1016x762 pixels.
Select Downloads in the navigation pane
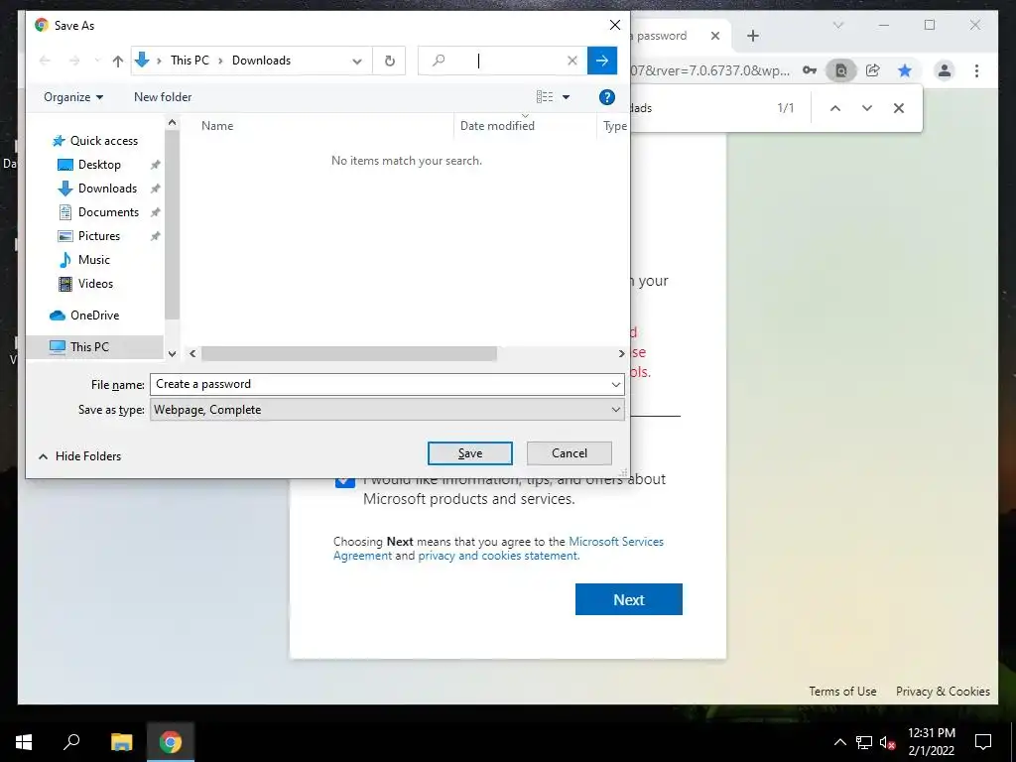click(98, 189)
